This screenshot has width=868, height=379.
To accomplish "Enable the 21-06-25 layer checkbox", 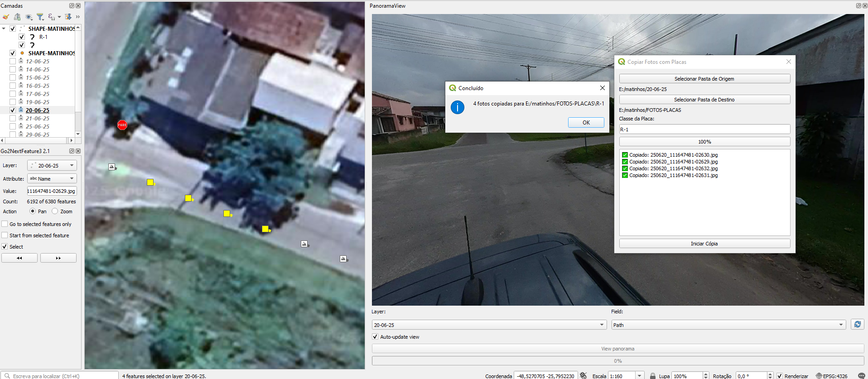I will pyautogui.click(x=13, y=118).
